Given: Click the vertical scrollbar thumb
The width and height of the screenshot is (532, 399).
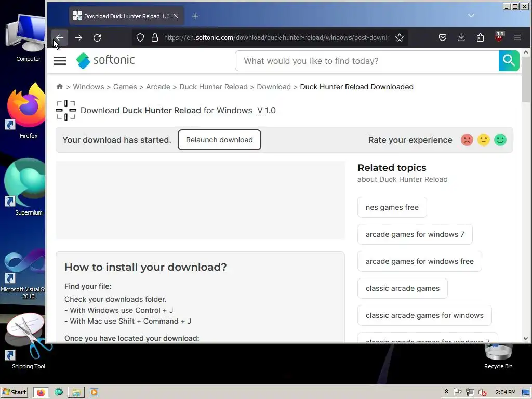Looking at the screenshot, I should pos(526,80).
